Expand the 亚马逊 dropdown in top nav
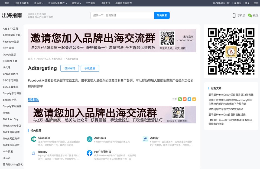This screenshot has height=169, width=260. click(39, 3)
